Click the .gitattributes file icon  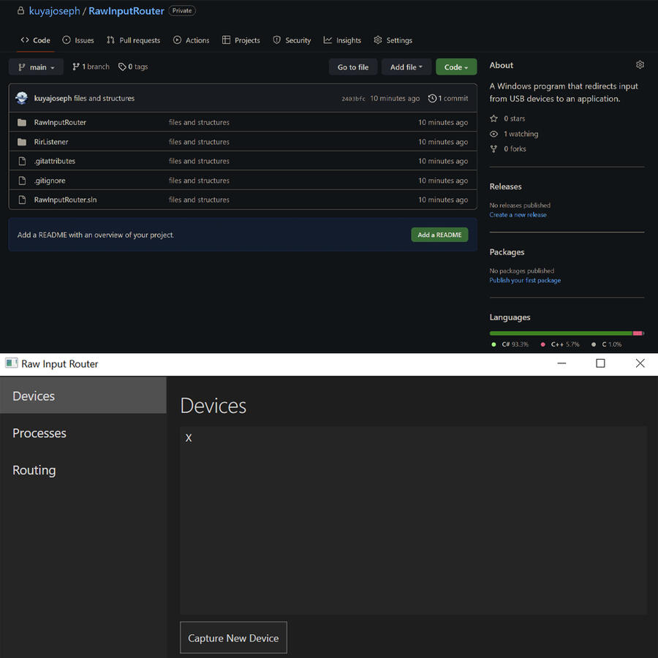[x=22, y=161]
